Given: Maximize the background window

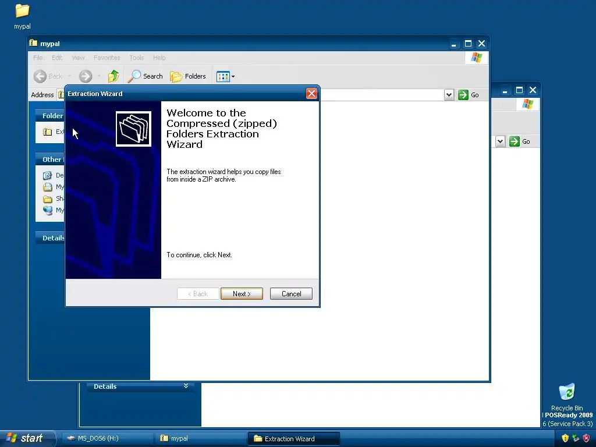Looking at the screenshot, I should 519,90.
